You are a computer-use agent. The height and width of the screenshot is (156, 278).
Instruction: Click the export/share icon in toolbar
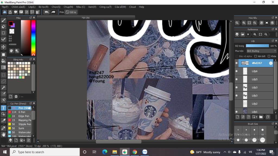tap(10, 12)
